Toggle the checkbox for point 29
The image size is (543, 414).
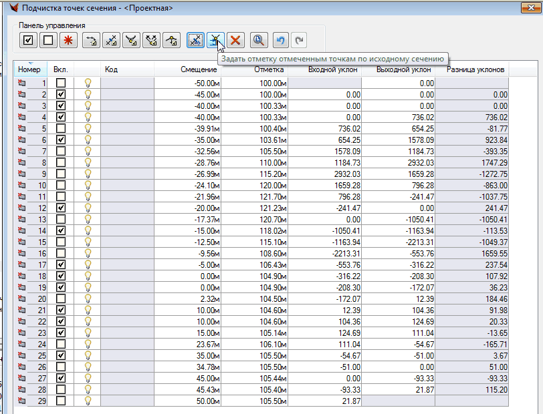click(x=61, y=401)
